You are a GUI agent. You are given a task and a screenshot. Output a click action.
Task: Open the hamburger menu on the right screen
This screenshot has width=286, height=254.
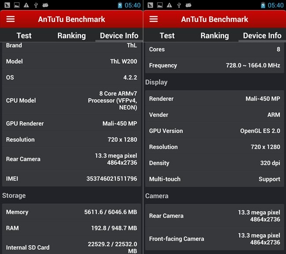point(154,19)
